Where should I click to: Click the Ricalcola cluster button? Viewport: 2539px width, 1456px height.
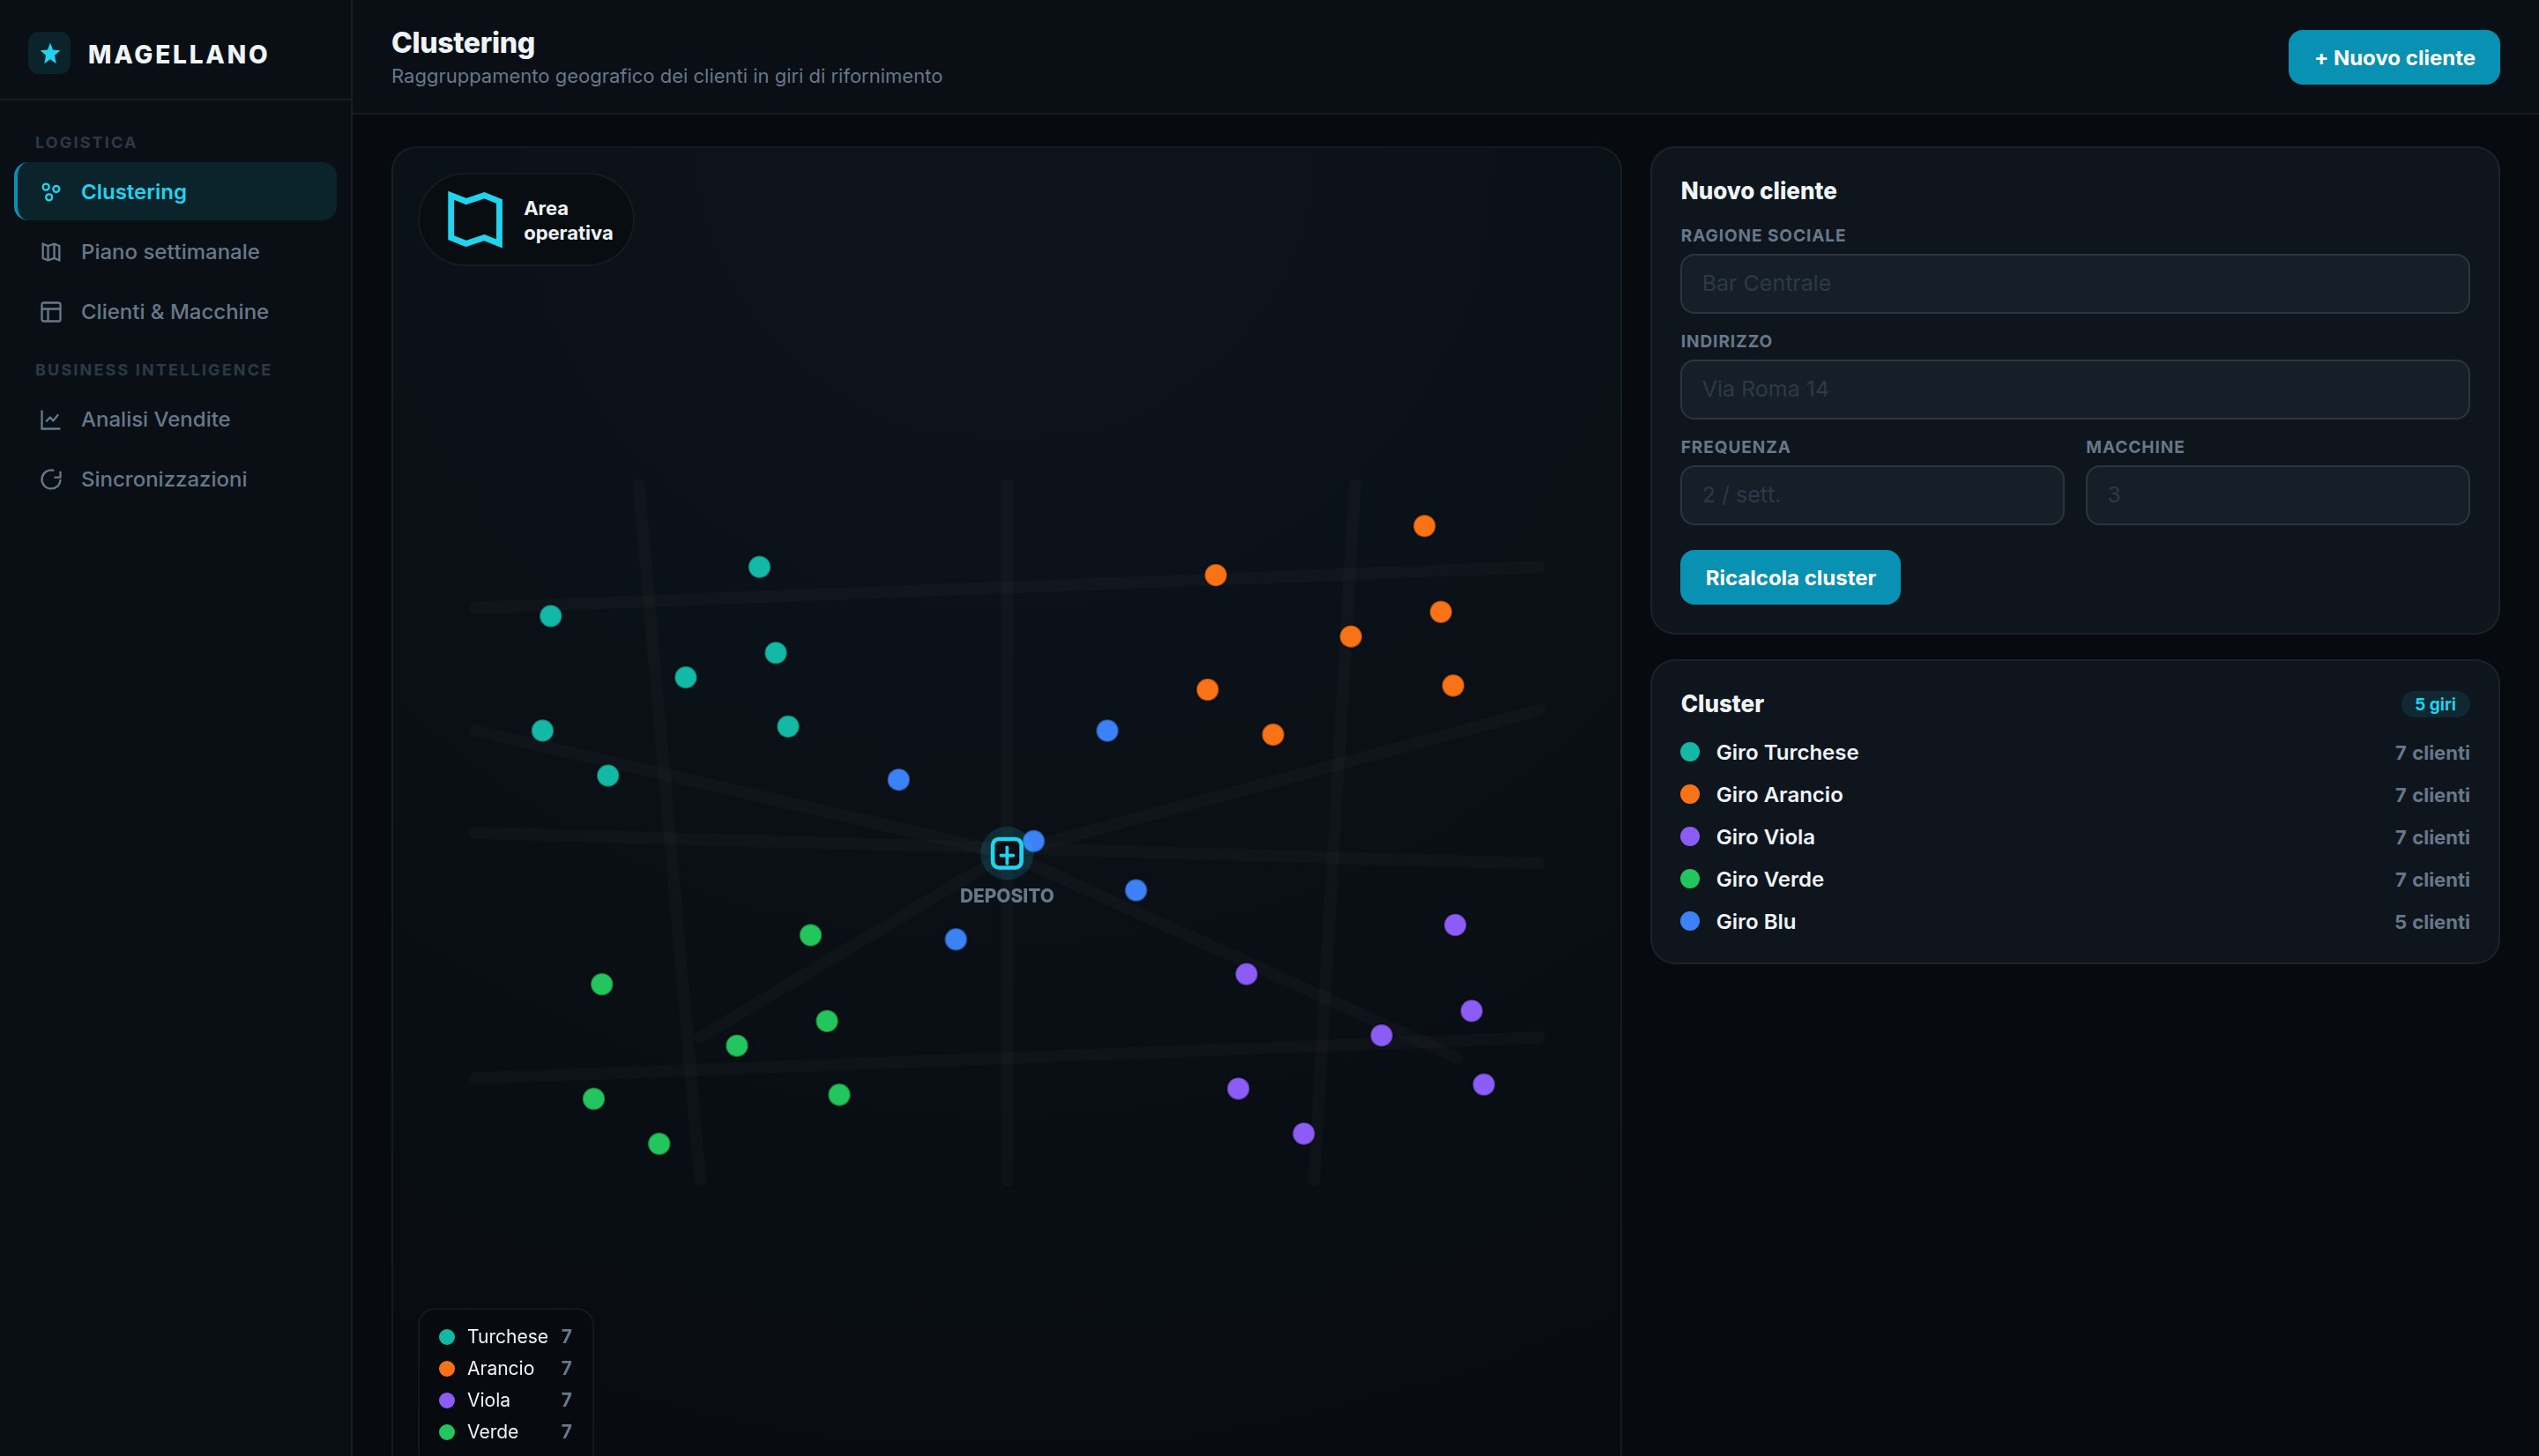pyautogui.click(x=1790, y=577)
